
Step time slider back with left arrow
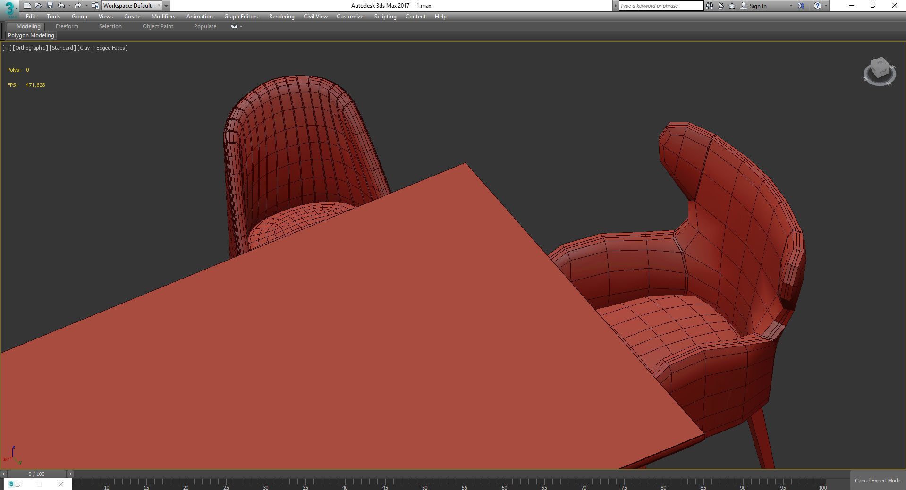click(x=4, y=474)
